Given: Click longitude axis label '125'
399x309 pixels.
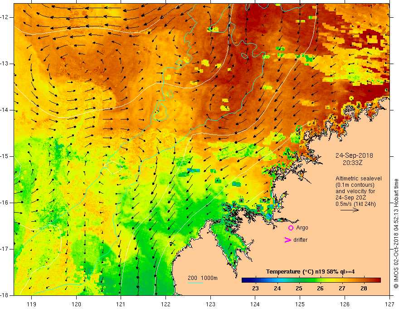Looking at the screenshot, I should click(300, 304).
